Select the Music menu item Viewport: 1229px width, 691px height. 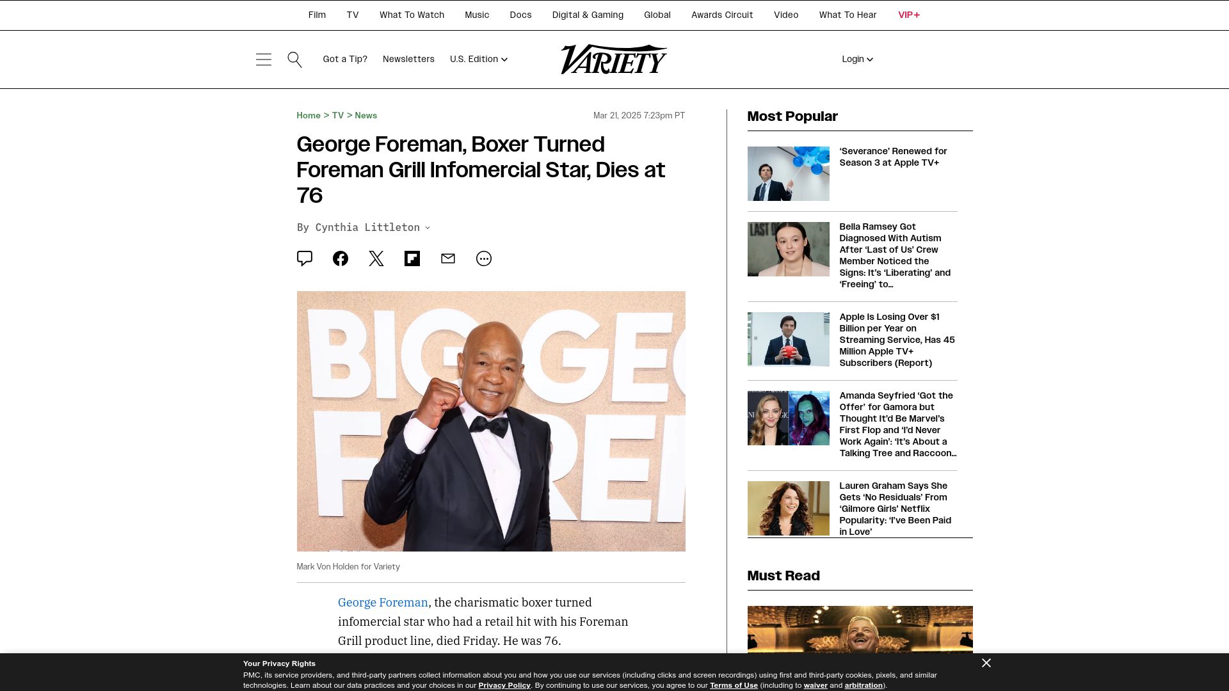coord(477,15)
